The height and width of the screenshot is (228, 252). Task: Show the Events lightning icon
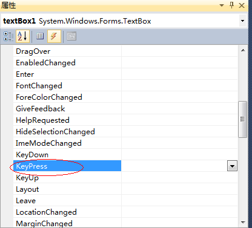(54, 36)
